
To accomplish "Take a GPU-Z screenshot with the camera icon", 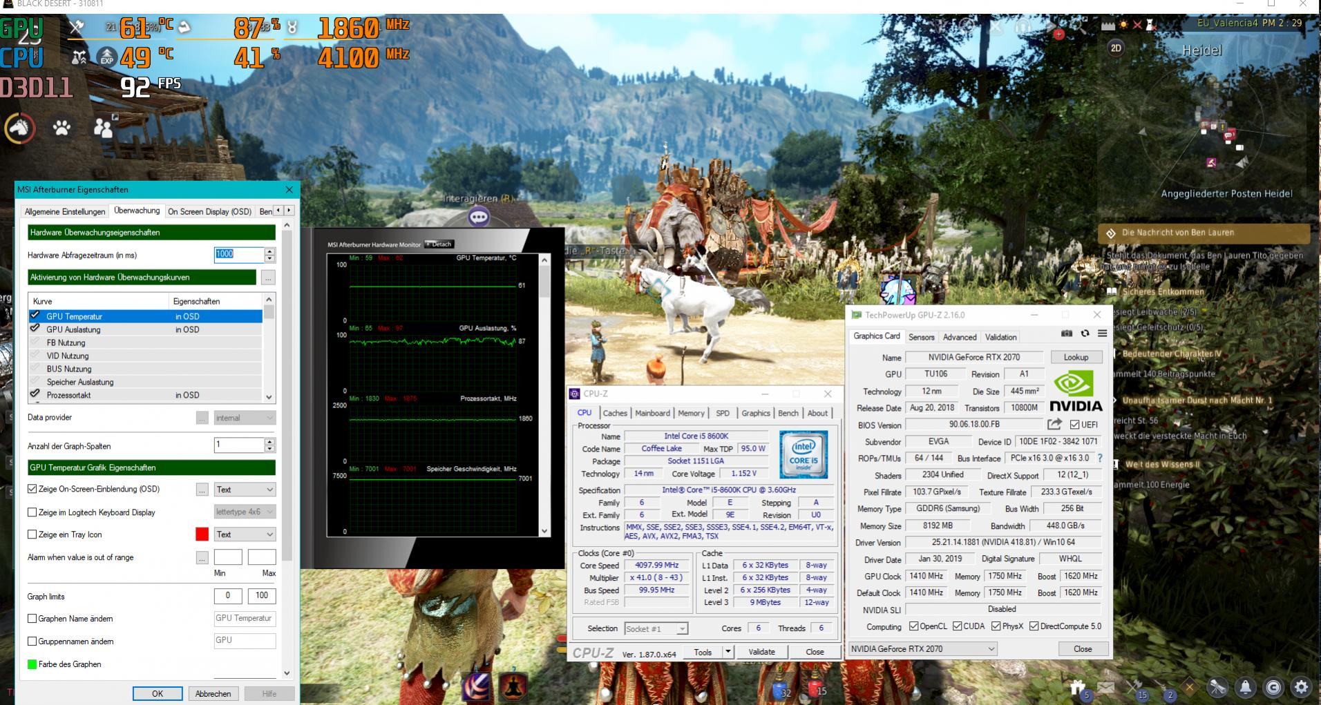I will pyautogui.click(x=1067, y=334).
